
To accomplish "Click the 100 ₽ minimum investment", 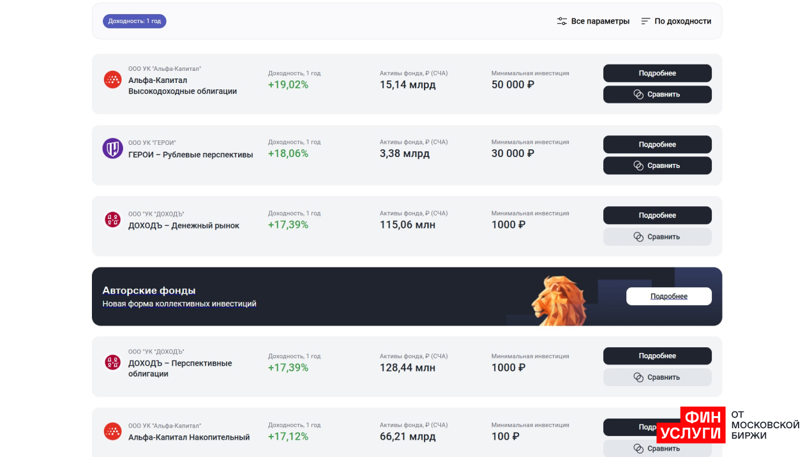I will (x=506, y=437).
